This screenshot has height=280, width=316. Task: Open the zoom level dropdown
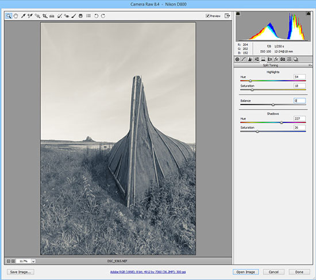click(33, 261)
